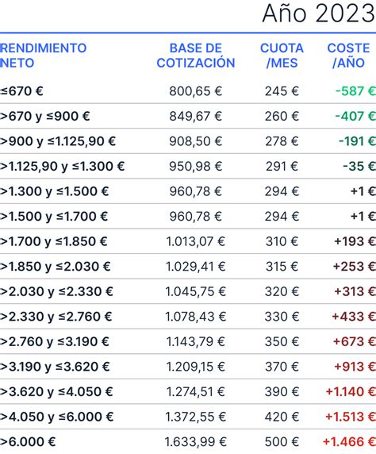376x454 pixels.
Task: Click the 1.143,79 € base value
Action: [x=196, y=341]
